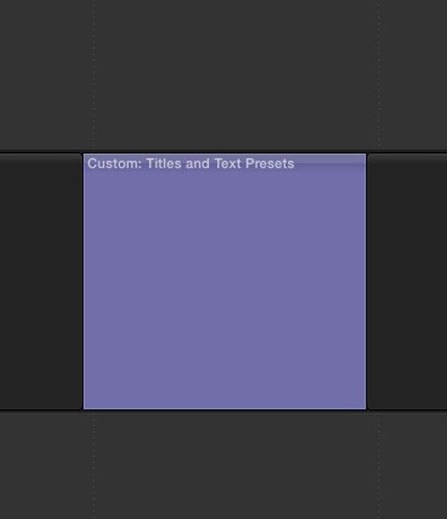The image size is (447, 519).
Task: Click the right edge of the purple title clip
Action: click(x=366, y=281)
